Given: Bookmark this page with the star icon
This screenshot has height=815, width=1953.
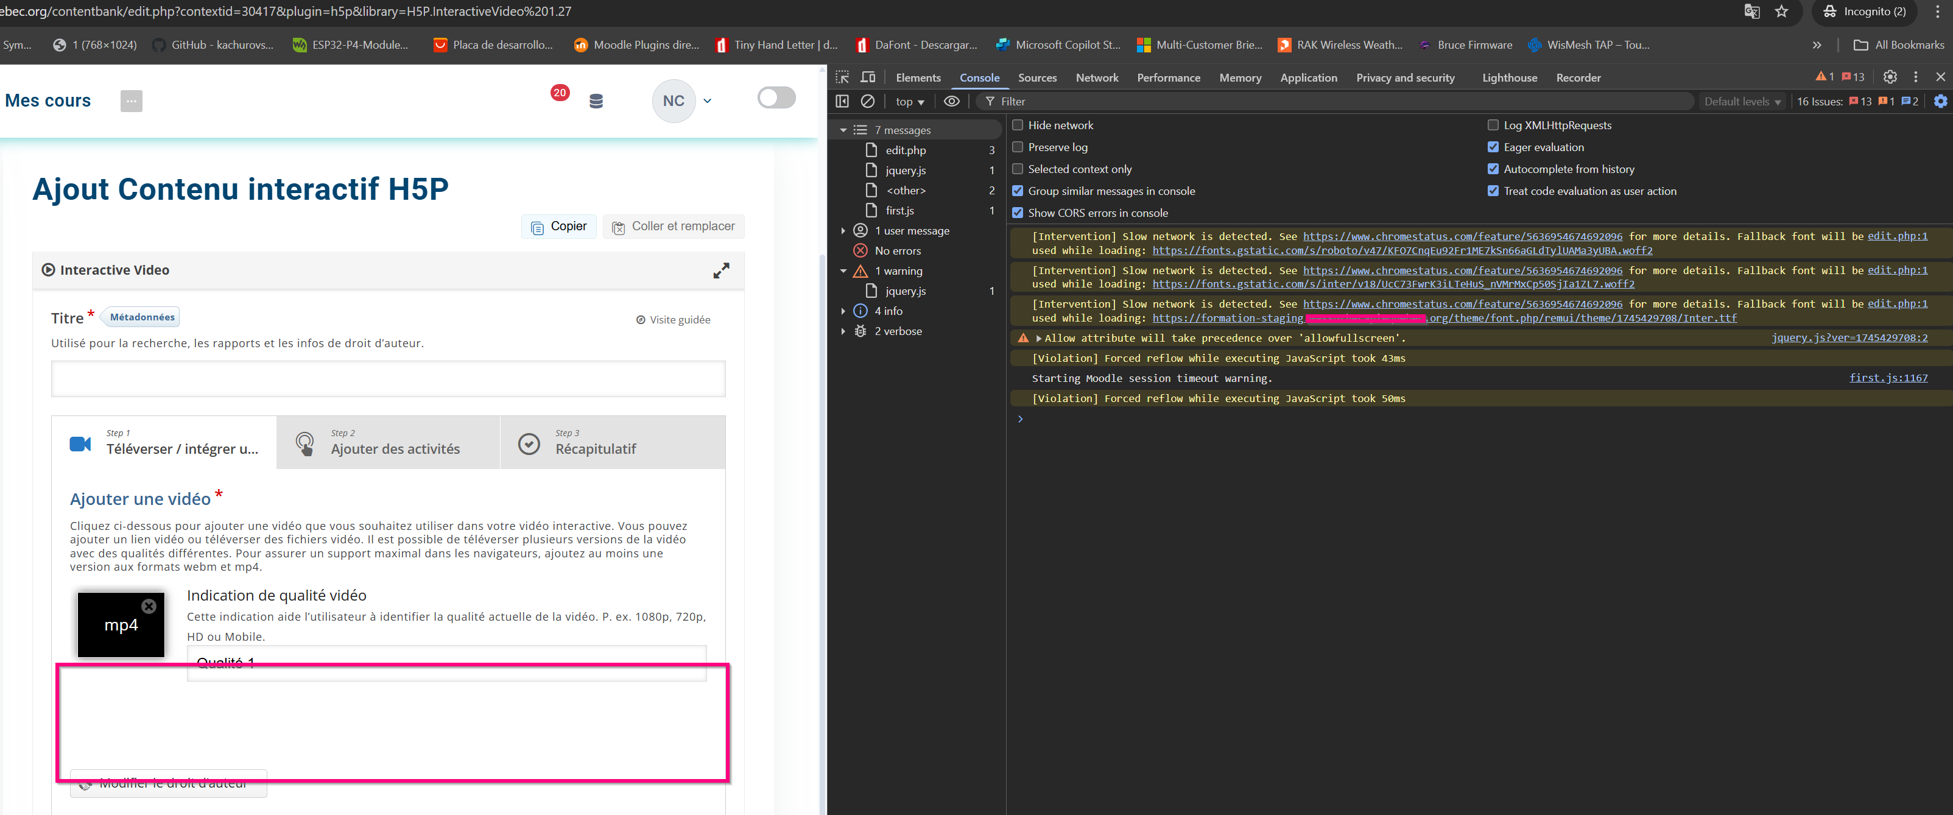Looking at the screenshot, I should (1782, 12).
